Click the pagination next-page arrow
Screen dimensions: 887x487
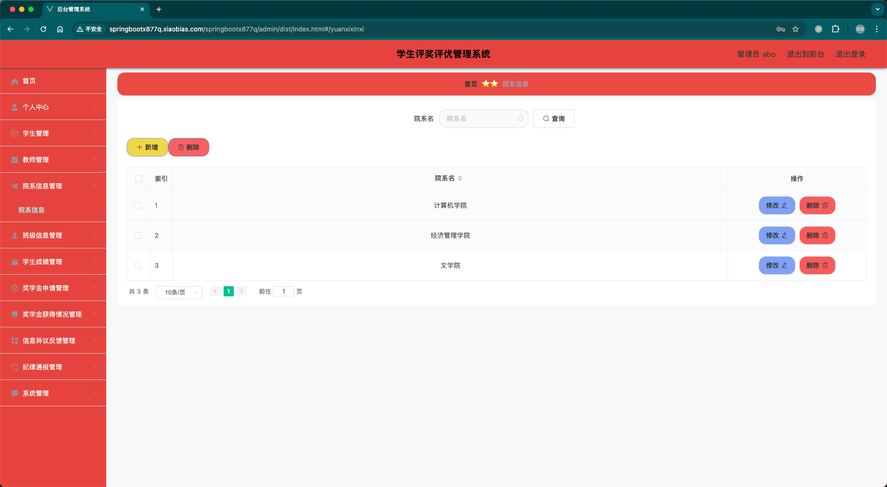pyautogui.click(x=242, y=291)
